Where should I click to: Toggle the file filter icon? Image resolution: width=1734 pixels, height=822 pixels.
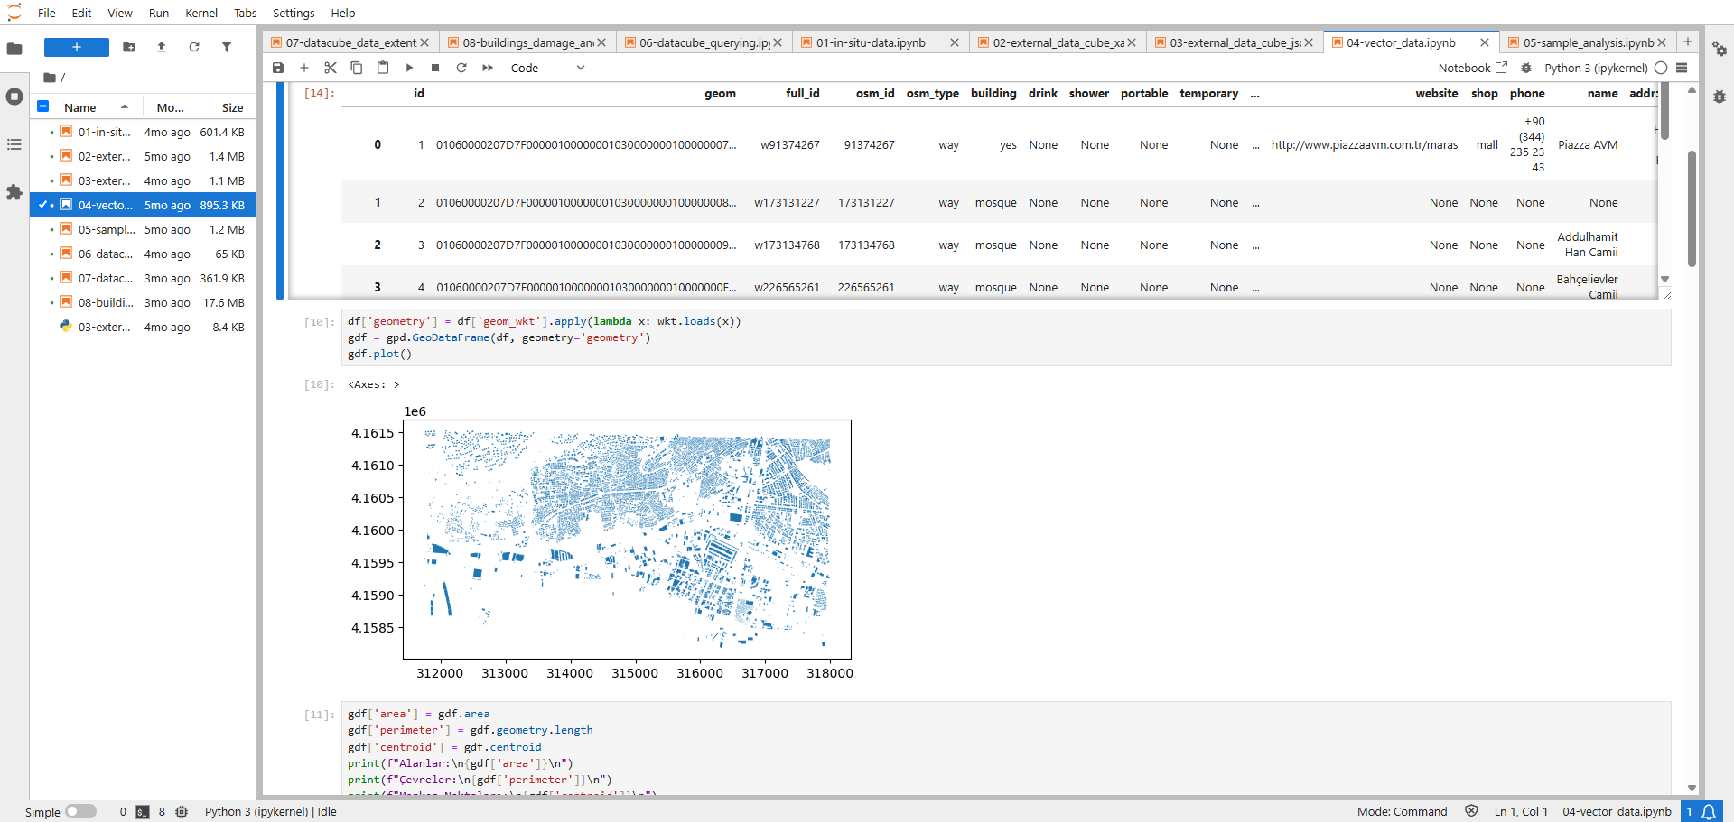[x=227, y=47]
